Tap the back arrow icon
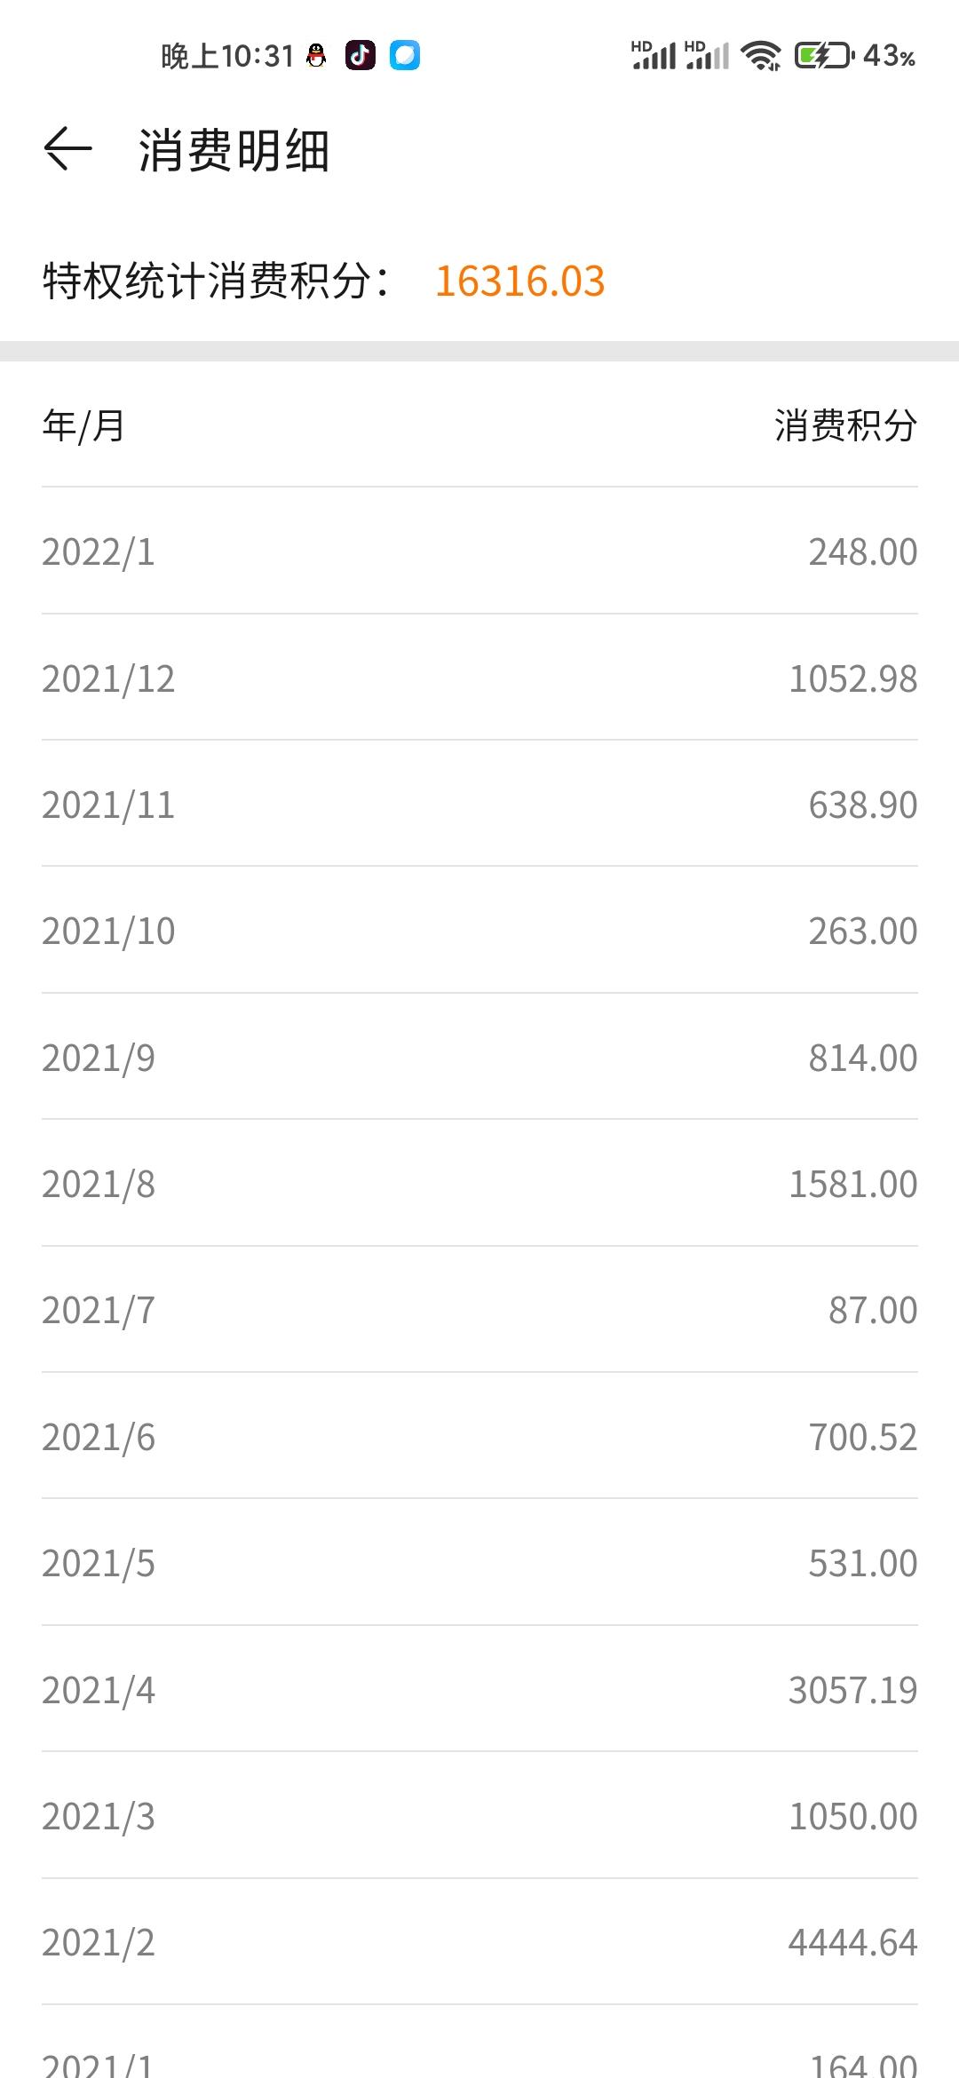 67,148
